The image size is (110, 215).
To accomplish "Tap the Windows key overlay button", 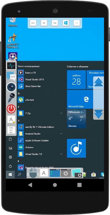I will tap(66, 23).
